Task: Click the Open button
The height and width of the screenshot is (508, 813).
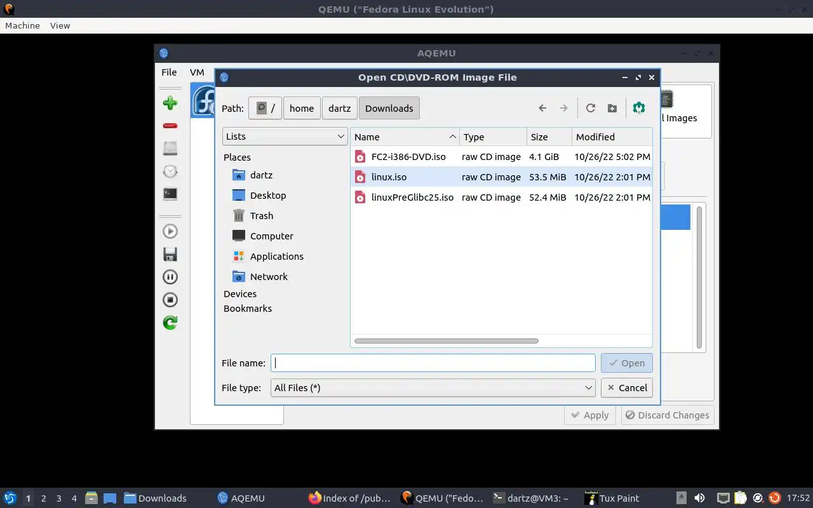Action: [626, 363]
